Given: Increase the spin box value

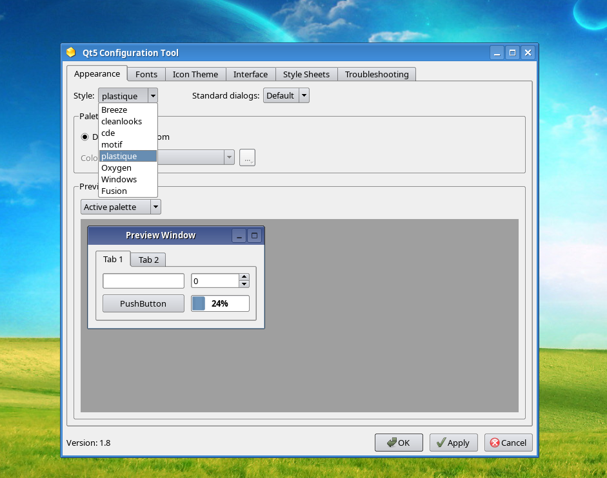Looking at the screenshot, I should tap(244, 277).
